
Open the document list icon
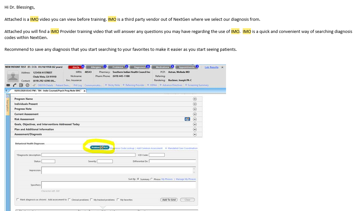tap(21, 85)
